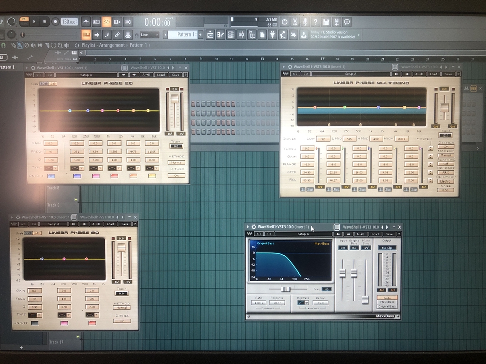
Task: Click the link chain icon in toolbar
Action: pos(117,35)
